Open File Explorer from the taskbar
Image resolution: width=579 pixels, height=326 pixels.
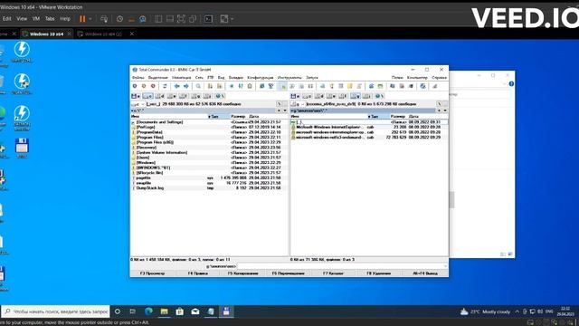165,312
